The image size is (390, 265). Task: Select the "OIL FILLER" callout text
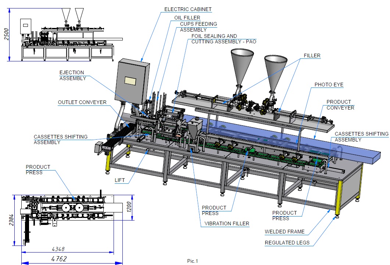point(187,17)
